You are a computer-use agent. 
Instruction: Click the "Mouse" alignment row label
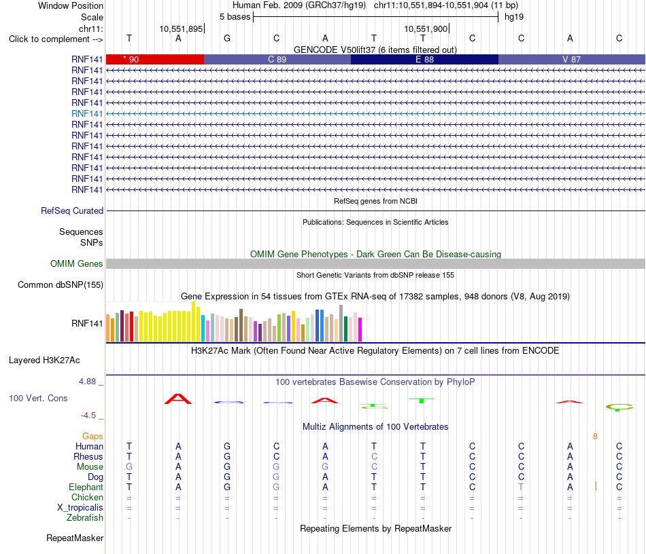tap(90, 467)
